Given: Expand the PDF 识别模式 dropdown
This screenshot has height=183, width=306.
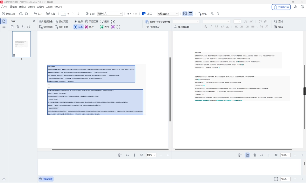Looking at the screenshot, I should [153, 27].
